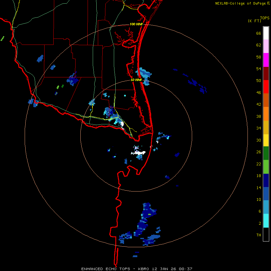Click the legend value 66
271x271 pixels.
(x=259, y=33)
